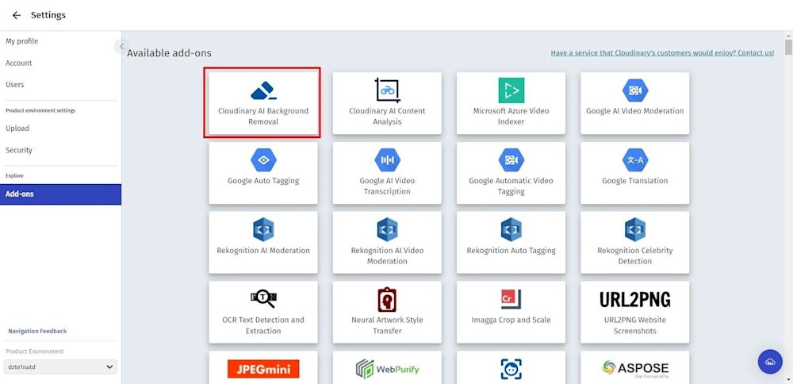The image size is (793, 384).
Task: Open Account settings
Action: [19, 63]
